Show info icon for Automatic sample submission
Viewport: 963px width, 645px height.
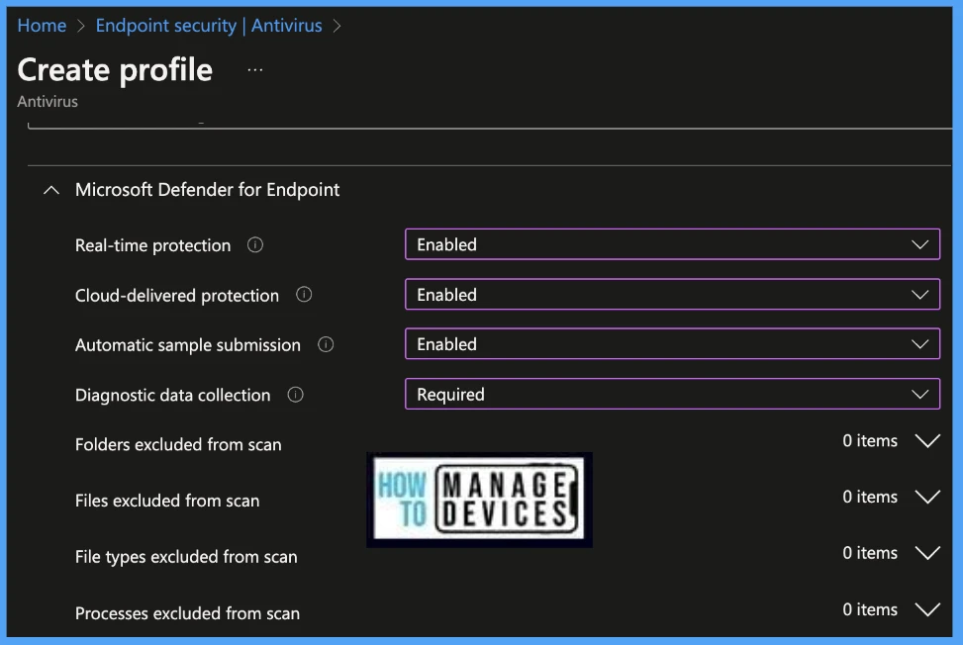click(326, 345)
